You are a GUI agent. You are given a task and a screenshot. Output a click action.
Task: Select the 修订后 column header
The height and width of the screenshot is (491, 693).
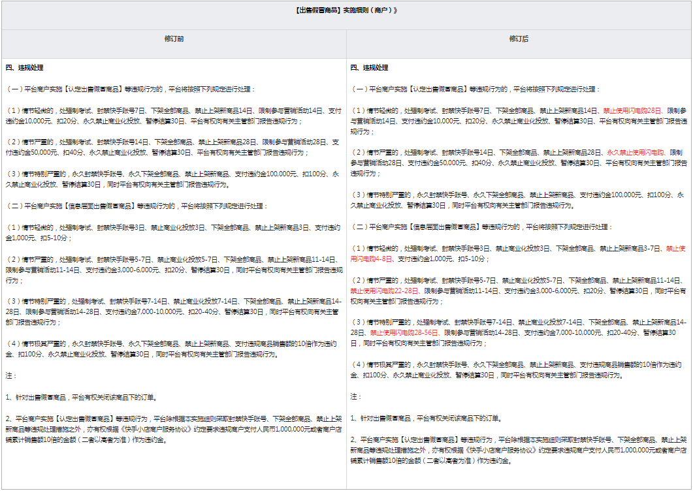pos(519,39)
